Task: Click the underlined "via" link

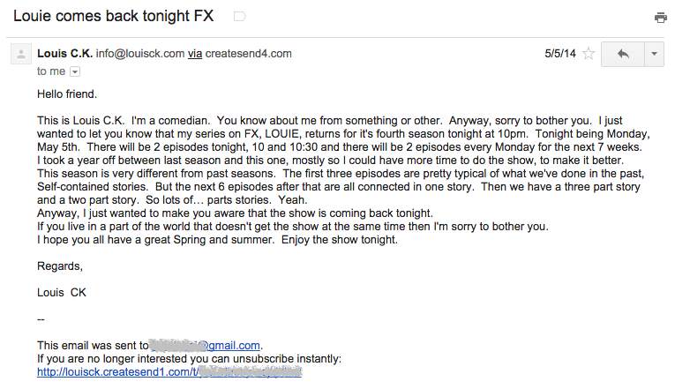Action: (x=195, y=53)
